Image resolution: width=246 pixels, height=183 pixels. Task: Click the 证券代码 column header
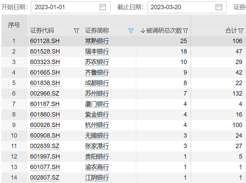pyautogui.click(x=42, y=30)
